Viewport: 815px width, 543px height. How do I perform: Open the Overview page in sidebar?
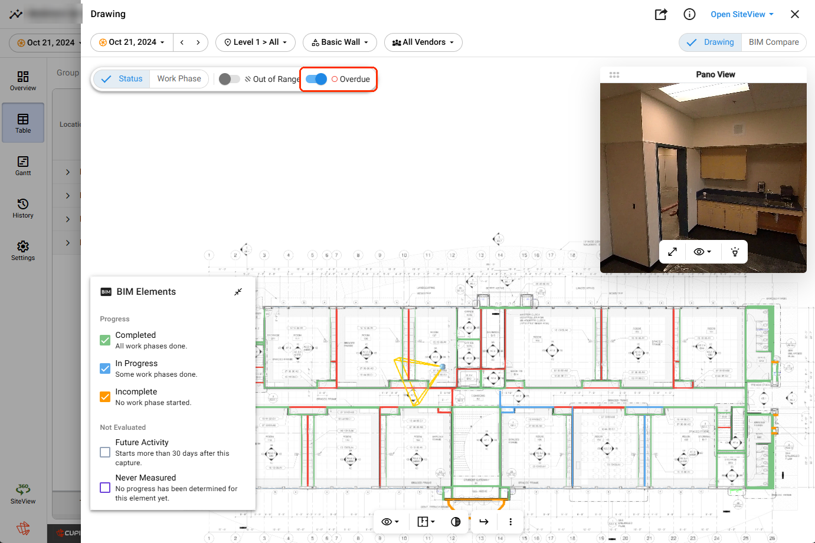coord(23,81)
